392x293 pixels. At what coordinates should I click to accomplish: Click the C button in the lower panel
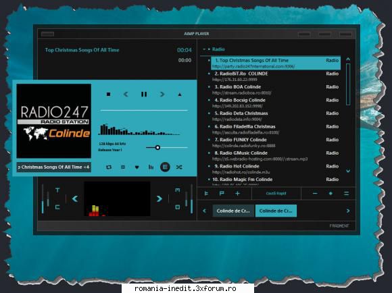[57, 207]
